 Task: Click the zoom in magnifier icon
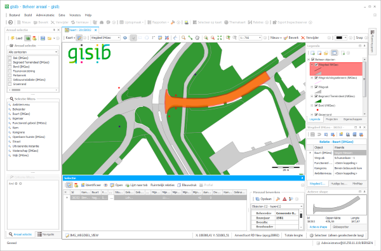(206, 37)
